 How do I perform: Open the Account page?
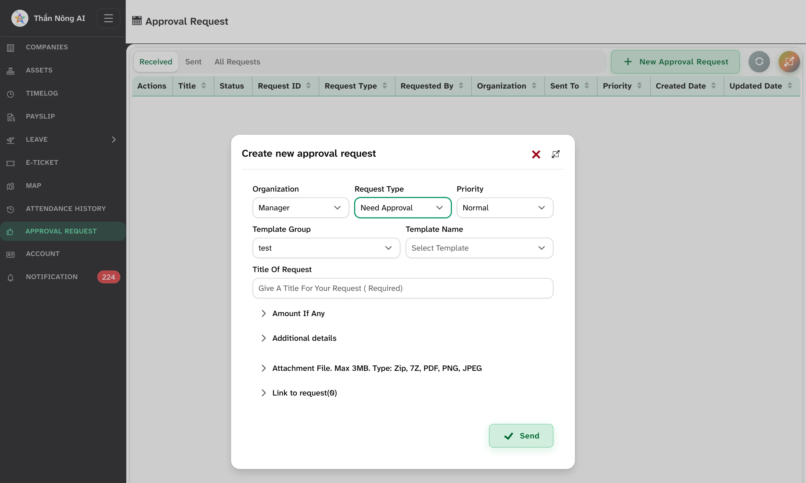pos(63,254)
